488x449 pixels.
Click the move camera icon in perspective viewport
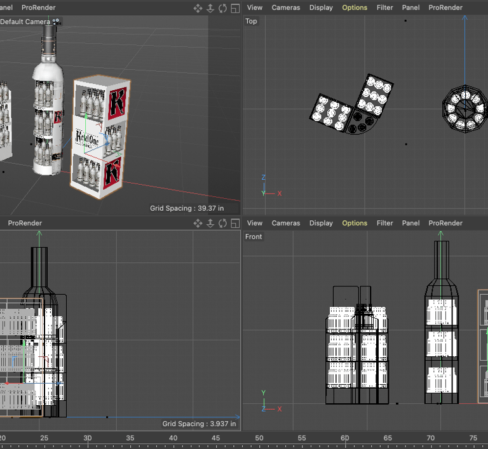198,8
